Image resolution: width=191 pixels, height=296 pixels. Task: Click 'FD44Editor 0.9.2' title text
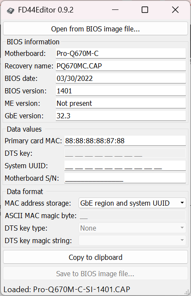[x=45, y=10]
